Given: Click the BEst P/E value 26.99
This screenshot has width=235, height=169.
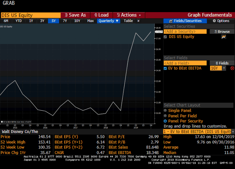Looking at the screenshot, I should tap(153, 137).
